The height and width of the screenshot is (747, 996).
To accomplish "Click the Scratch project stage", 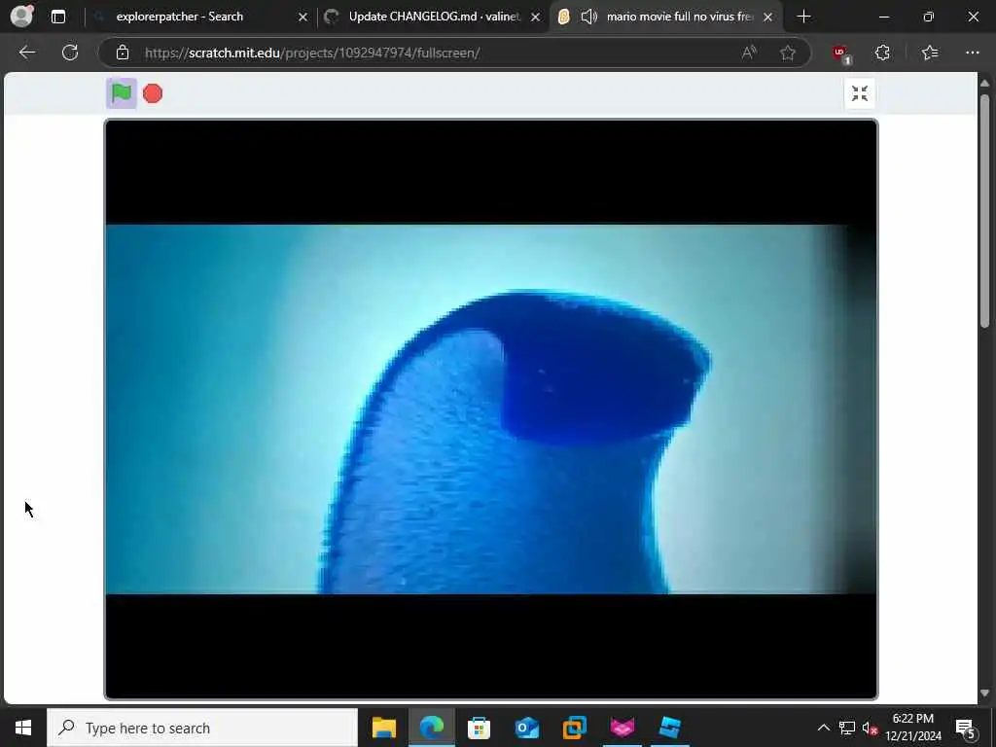I will 491,409.
